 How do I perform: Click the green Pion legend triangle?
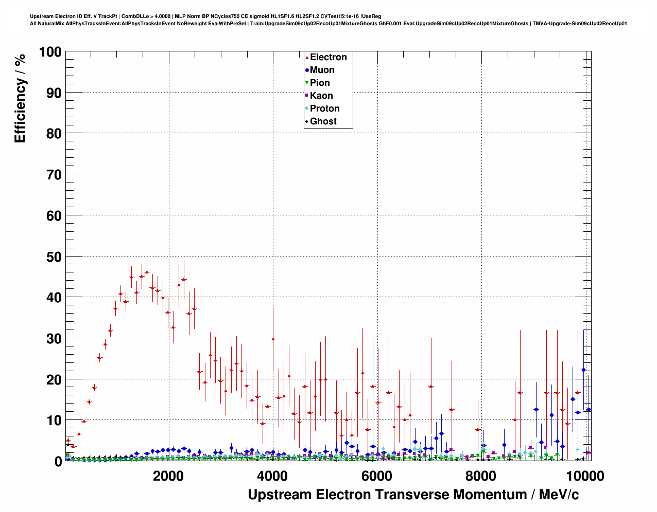click(307, 83)
